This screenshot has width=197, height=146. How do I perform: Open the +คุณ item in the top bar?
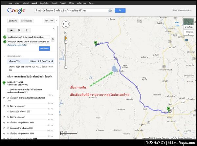(10, 3)
